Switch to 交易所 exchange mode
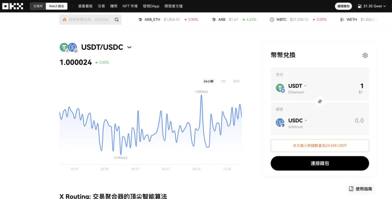 point(38,6)
